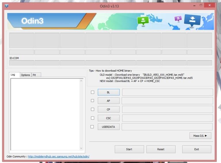Click the CP file path field
The image size is (221, 163).
point(167,109)
